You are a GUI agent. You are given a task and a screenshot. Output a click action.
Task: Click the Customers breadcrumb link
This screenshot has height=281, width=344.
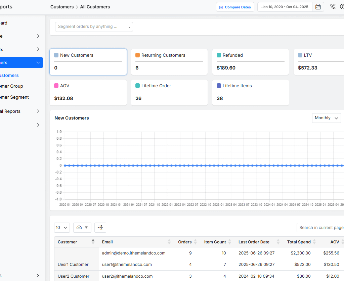pyautogui.click(x=62, y=7)
